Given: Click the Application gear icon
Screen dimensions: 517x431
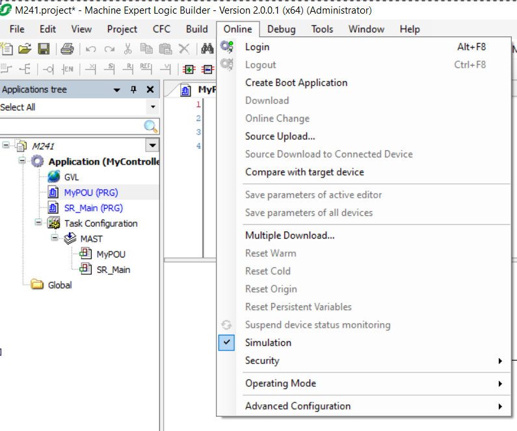Looking at the screenshot, I should 37,161.
